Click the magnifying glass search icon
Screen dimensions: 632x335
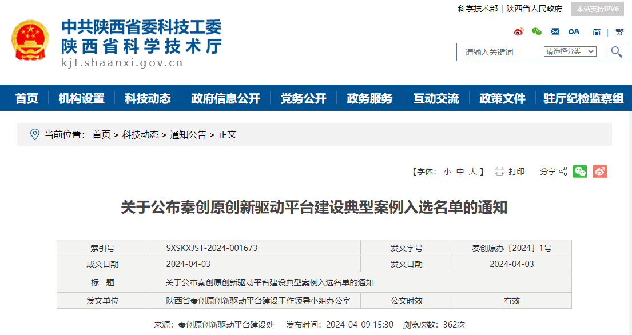[616, 52]
